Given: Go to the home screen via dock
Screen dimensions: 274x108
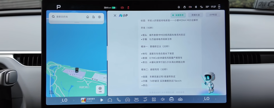Looking at the screenshot, I should pyautogui.click(x=110, y=100).
